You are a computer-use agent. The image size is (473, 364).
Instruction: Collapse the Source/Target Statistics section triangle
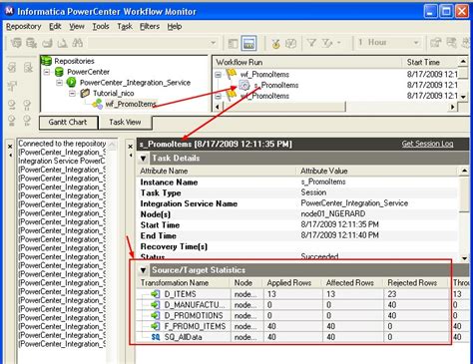144,270
